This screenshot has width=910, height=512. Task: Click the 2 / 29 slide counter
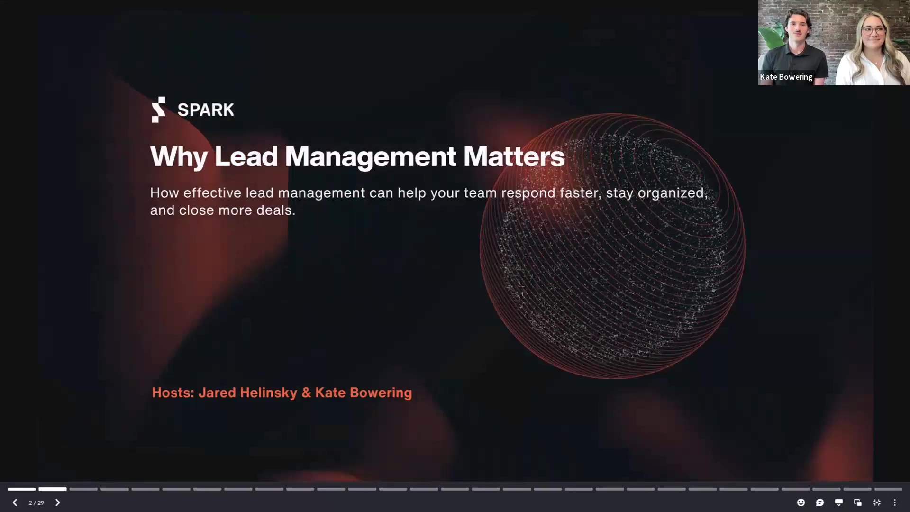36,503
